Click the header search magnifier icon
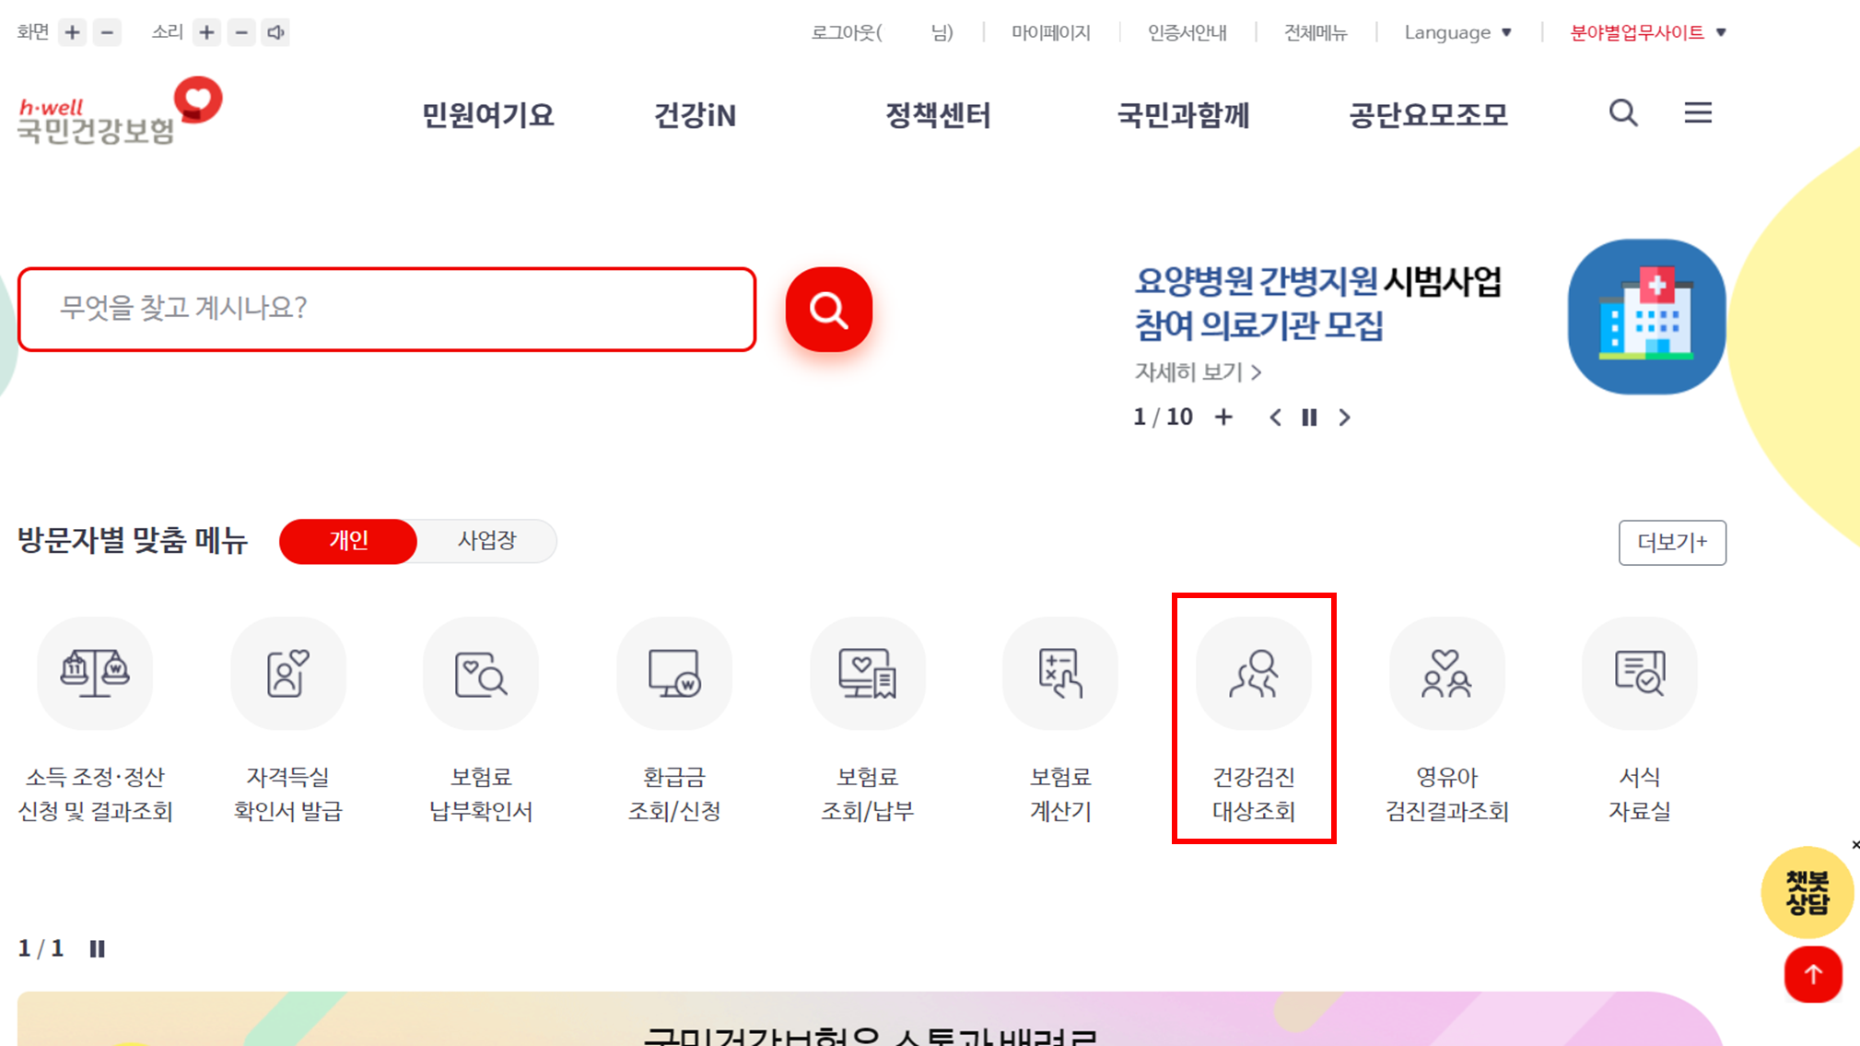This screenshot has width=1860, height=1046. (1622, 113)
